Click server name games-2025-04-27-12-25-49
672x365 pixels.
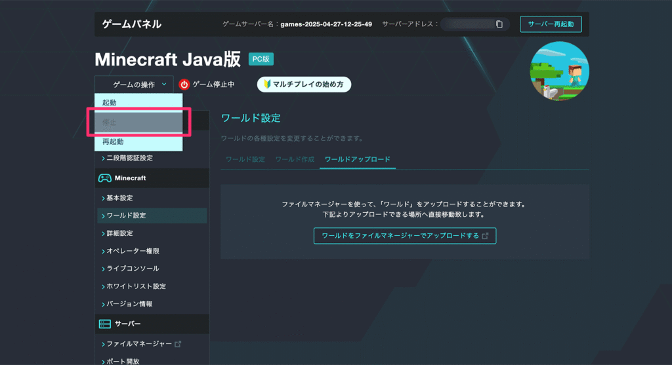tap(326, 24)
